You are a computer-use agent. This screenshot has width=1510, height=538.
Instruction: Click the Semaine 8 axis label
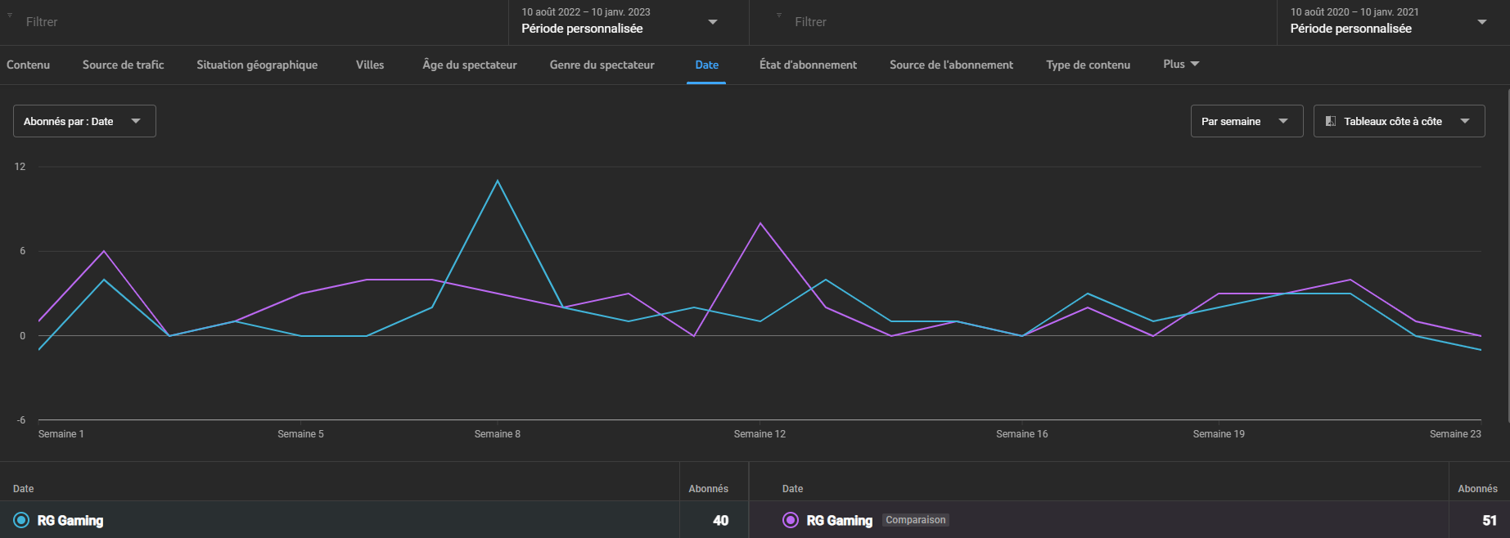click(x=498, y=434)
